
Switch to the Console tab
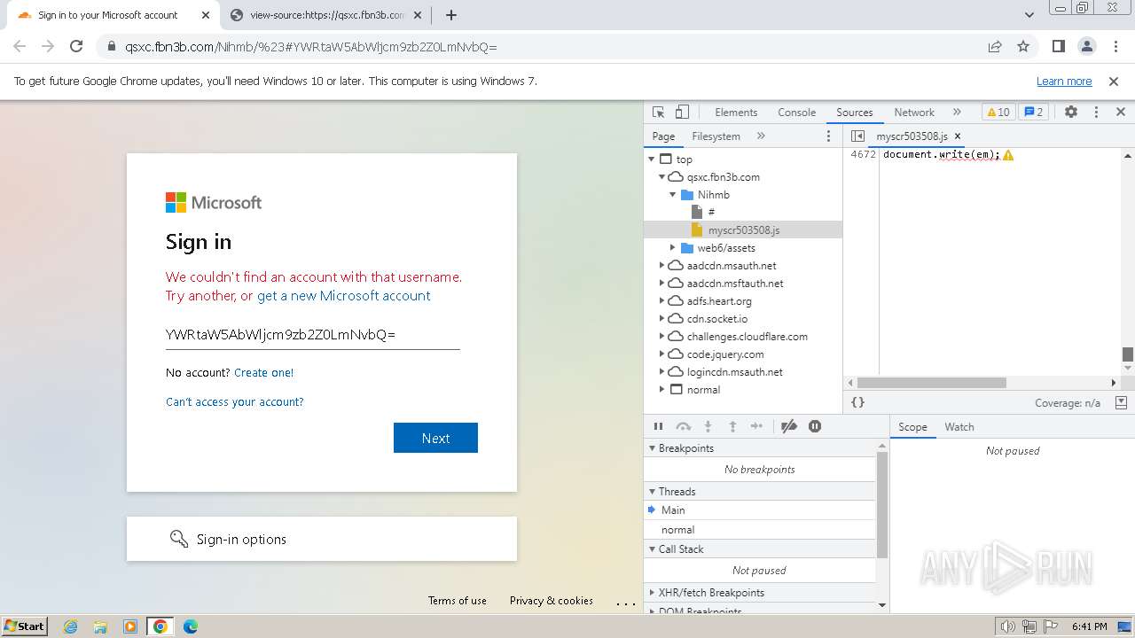pos(796,113)
